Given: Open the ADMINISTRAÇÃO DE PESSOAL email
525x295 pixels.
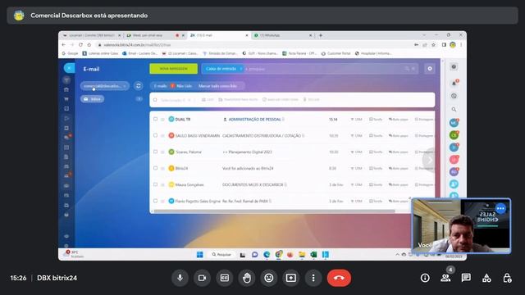Looking at the screenshot, I should click(255, 120).
